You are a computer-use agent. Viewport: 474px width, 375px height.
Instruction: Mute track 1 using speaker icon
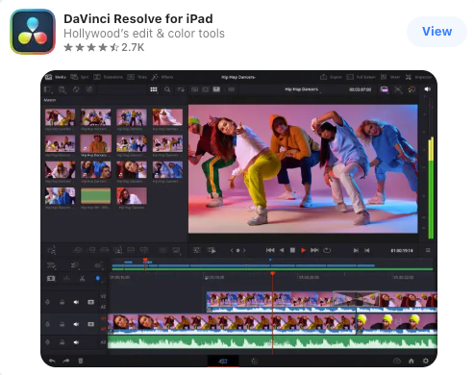76,324
